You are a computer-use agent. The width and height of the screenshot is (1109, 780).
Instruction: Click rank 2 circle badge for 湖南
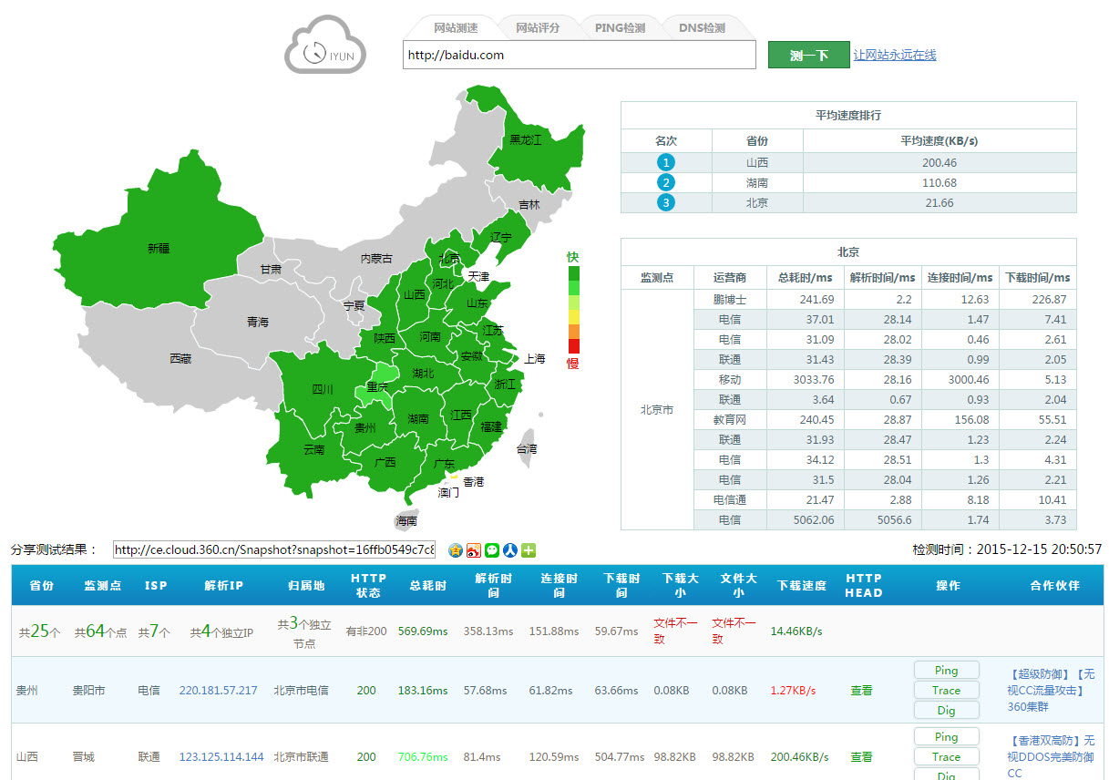tap(666, 183)
